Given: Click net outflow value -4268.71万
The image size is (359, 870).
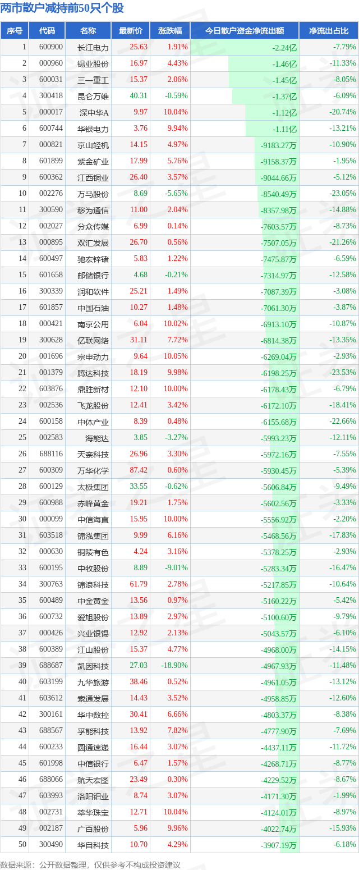Looking at the screenshot, I should (x=279, y=764).
